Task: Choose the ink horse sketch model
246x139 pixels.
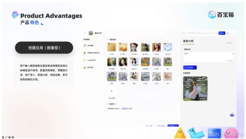Action: click(x=134, y=76)
